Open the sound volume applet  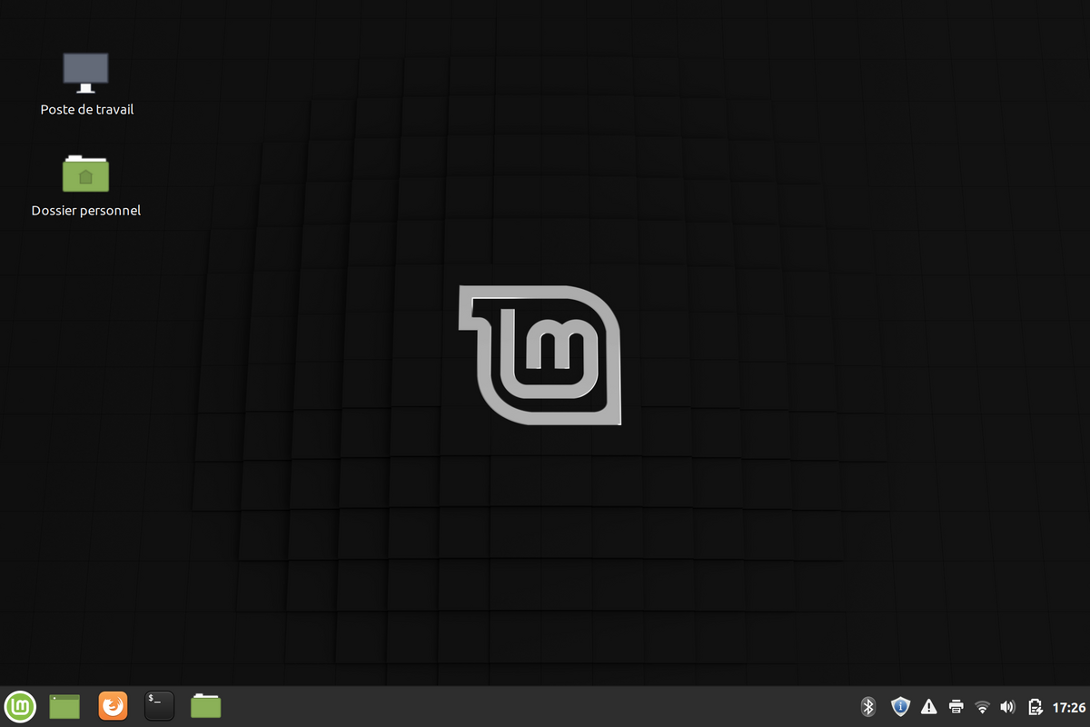1007,706
